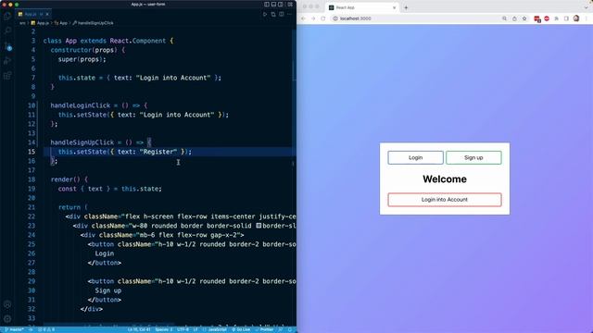593x333 pixels.
Task: Bookmark this page with the star icon
Action: coord(524,18)
